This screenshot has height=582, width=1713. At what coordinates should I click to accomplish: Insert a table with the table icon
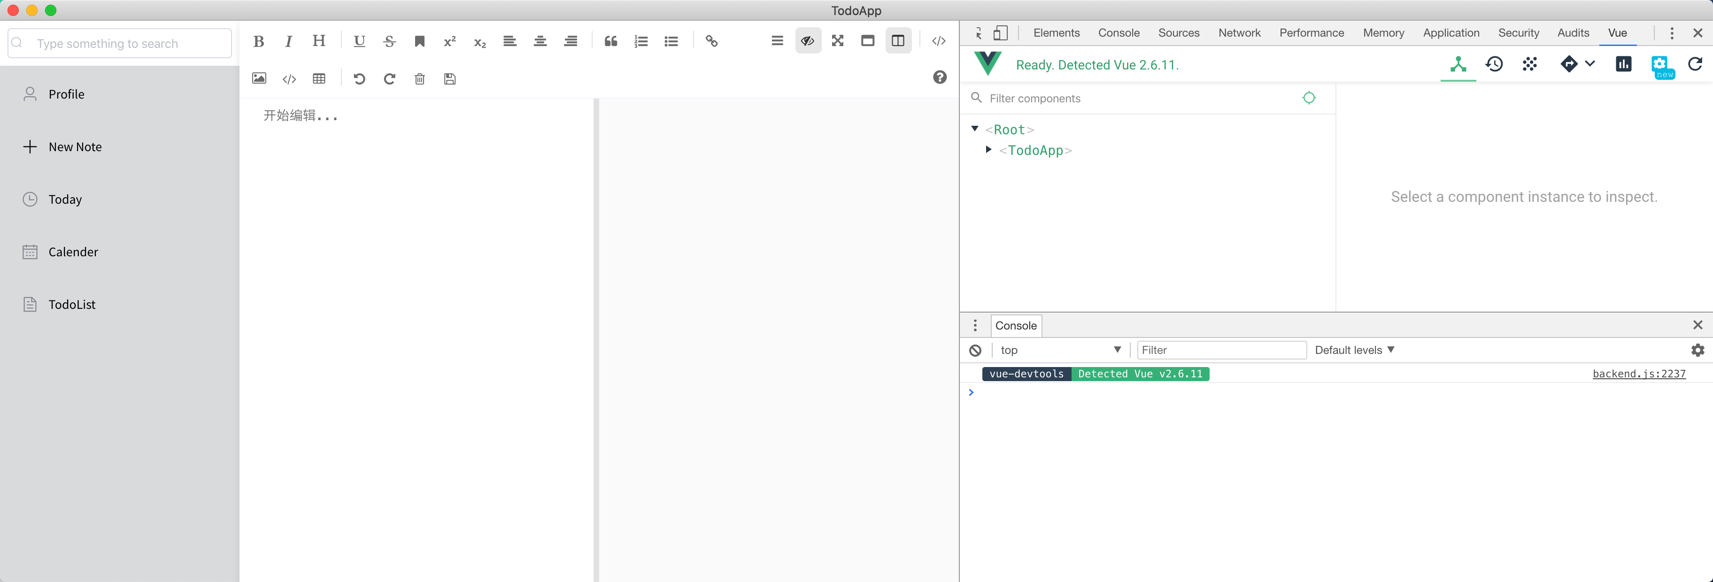point(319,78)
